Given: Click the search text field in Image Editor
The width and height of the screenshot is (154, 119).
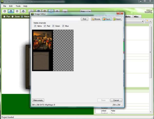Looking at the screenshot, I should click(x=56, y=19).
